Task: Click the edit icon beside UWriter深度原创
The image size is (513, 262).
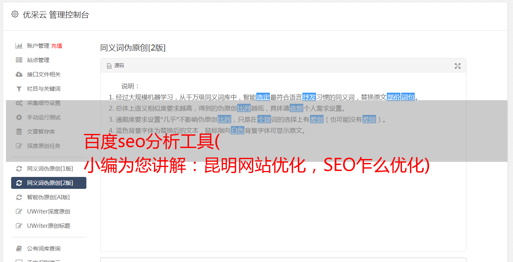Action: [x=19, y=212]
